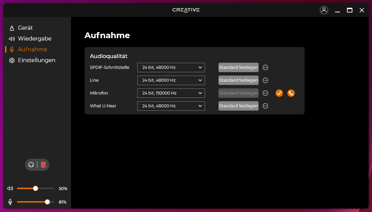Set the speaker volume slider
Screen dimensions: 372x212
pos(36,188)
